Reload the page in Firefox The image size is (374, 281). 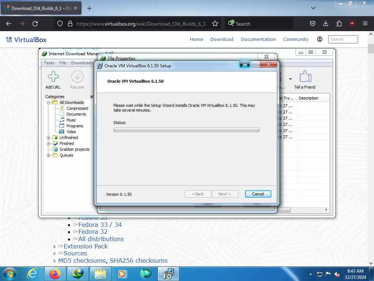[35, 24]
